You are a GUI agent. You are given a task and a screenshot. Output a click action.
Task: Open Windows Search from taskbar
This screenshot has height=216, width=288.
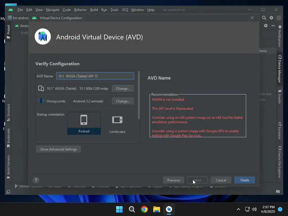pos(132,209)
